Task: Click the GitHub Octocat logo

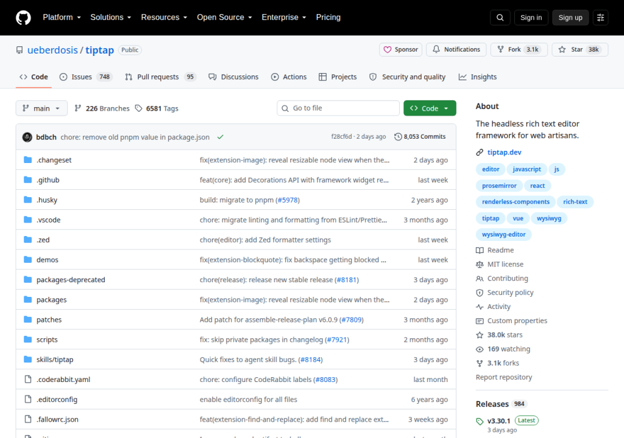Action: click(x=23, y=18)
